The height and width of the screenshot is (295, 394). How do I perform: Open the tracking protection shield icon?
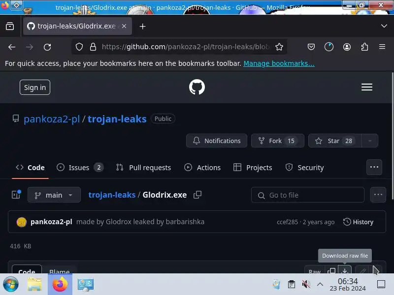click(x=79, y=47)
